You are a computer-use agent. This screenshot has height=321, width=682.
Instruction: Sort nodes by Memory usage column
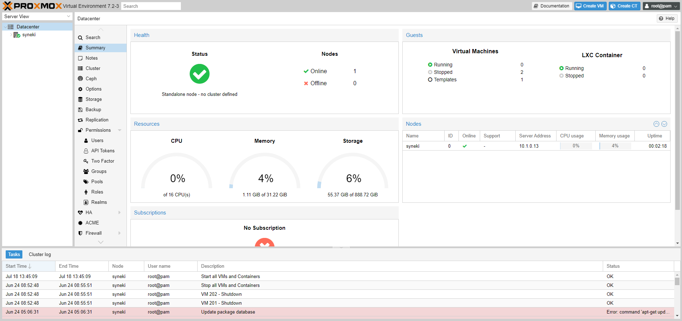[615, 136]
